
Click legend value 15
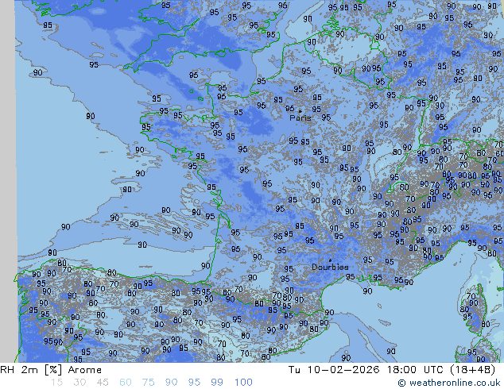57,383
